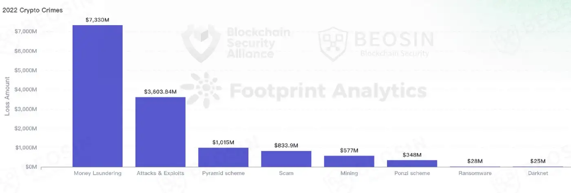This screenshot has height=193, width=571.
Task: Select the Ponzi scheme bar
Action: click(x=412, y=163)
